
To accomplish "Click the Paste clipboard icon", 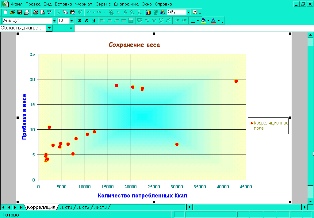I will tap(72, 12).
